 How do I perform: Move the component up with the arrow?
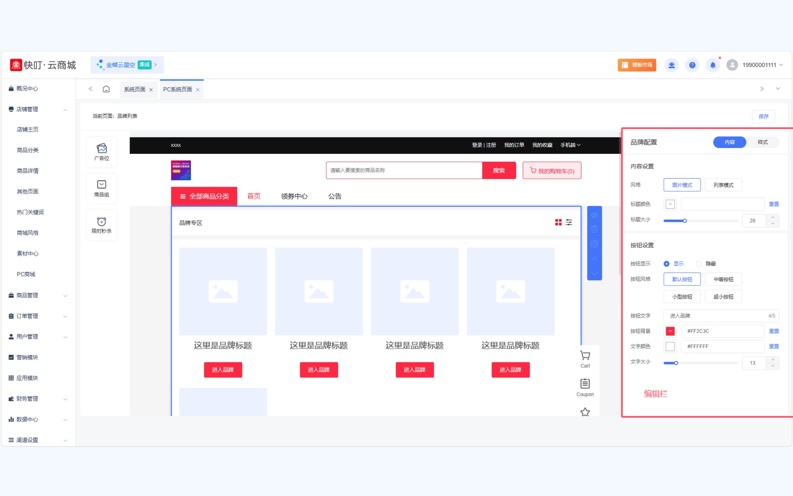pos(594,259)
